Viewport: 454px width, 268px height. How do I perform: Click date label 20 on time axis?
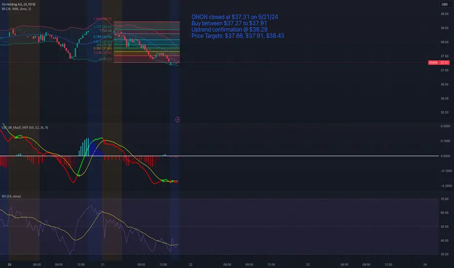click(10, 265)
